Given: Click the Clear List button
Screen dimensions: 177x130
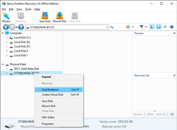Looking at the screenshot, I should (x=161, y=114).
